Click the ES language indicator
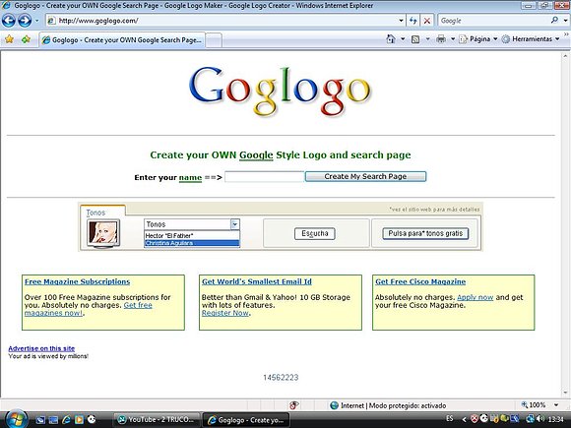 coord(450,418)
